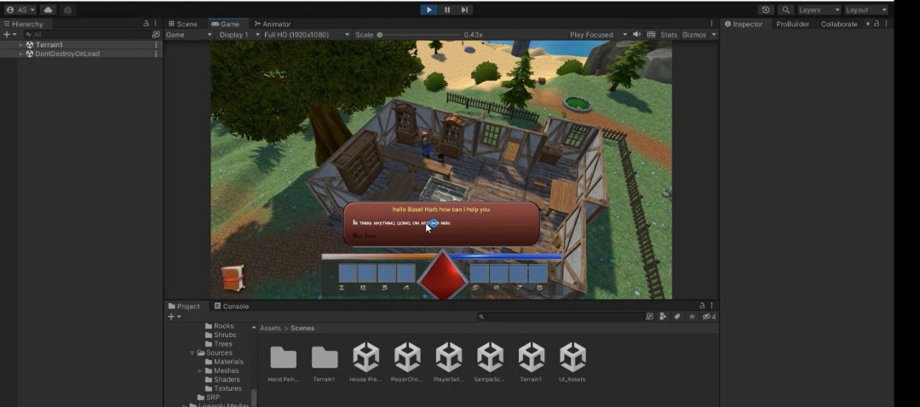Open the Gizmos dropdown arrow
The width and height of the screenshot is (920, 407).
click(714, 35)
